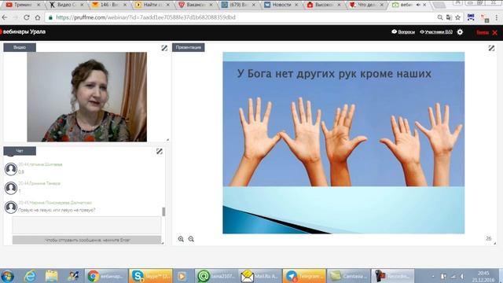Show hidden system tray icons
The width and height of the screenshot is (503, 283).
(x=433, y=276)
